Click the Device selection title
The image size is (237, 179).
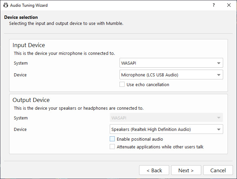[x=21, y=17]
